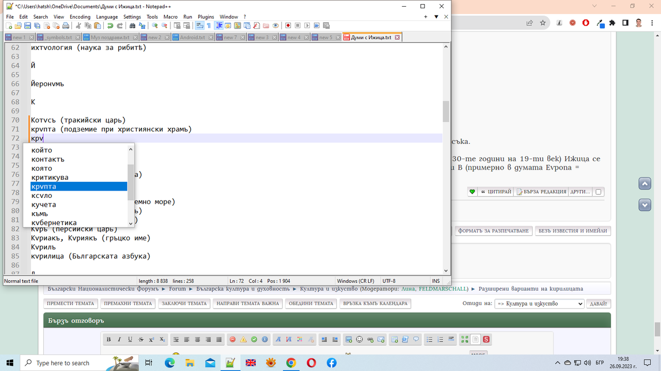Click the forum page scroll-down arrow button
Viewport: 661px width, 371px height.
tap(644, 205)
